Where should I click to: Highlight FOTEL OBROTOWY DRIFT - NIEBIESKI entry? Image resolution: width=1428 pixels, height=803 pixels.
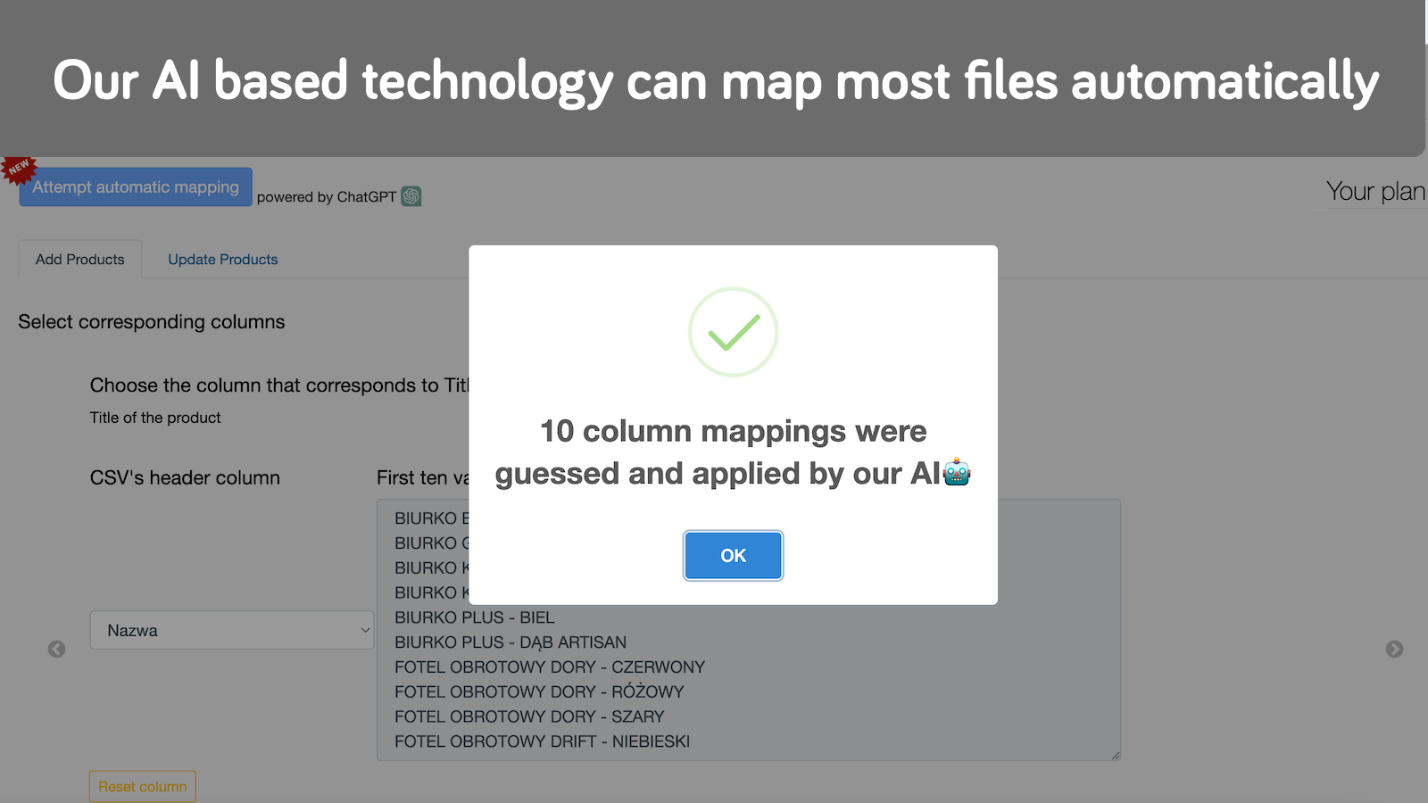[x=541, y=741]
